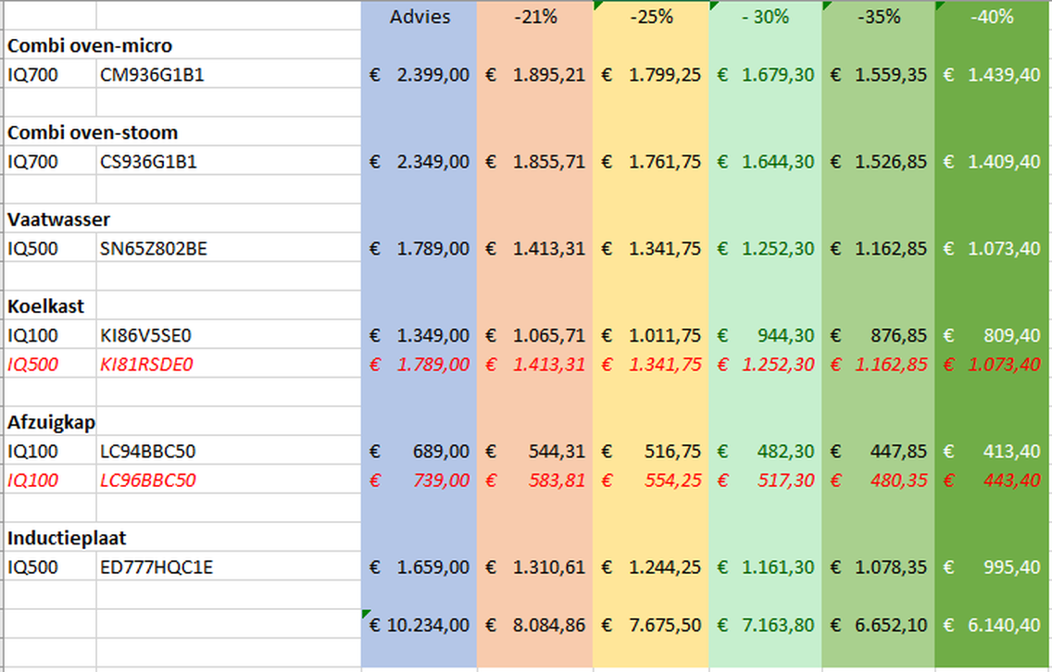Click the advies price 689,00
This screenshot has width=1052, height=672.
point(420,451)
